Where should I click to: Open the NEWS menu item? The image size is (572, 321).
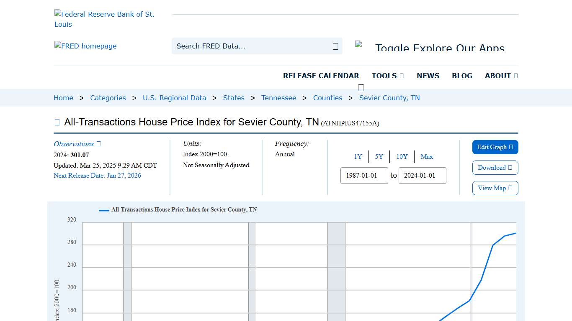tap(428, 76)
